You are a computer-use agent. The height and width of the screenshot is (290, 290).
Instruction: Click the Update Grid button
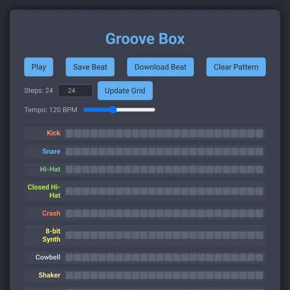coord(125,90)
